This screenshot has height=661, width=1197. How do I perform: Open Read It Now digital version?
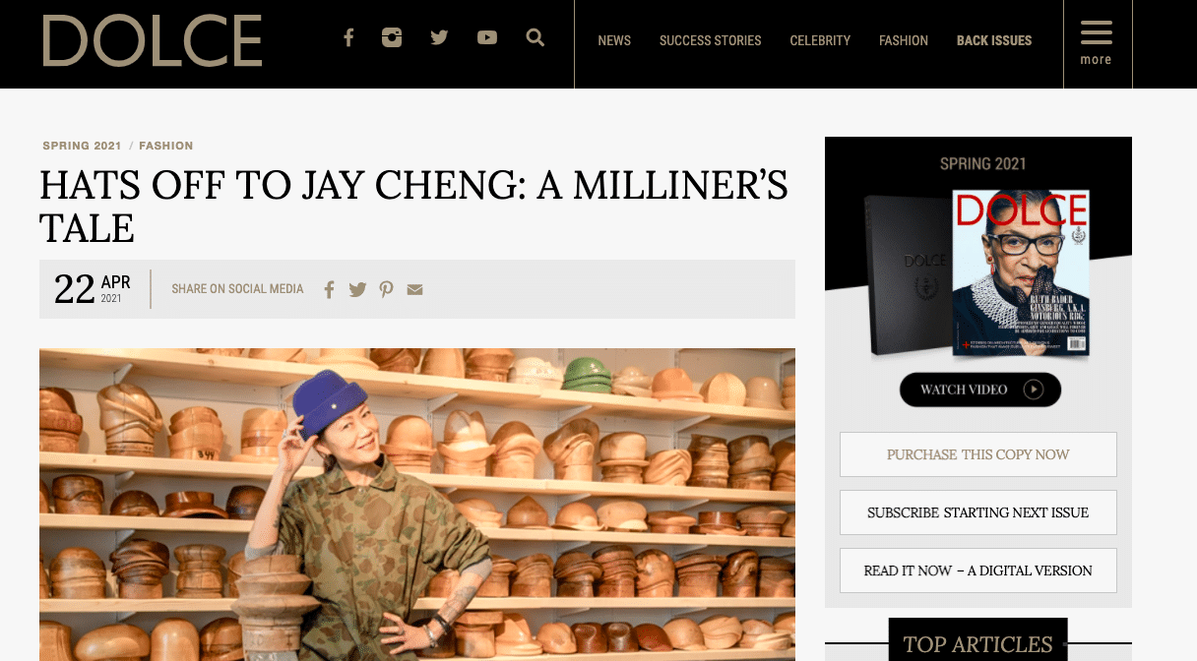[978, 571]
